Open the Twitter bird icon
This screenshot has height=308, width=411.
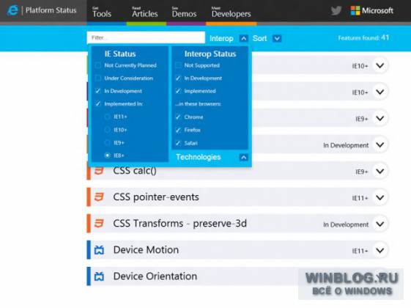[x=336, y=11]
